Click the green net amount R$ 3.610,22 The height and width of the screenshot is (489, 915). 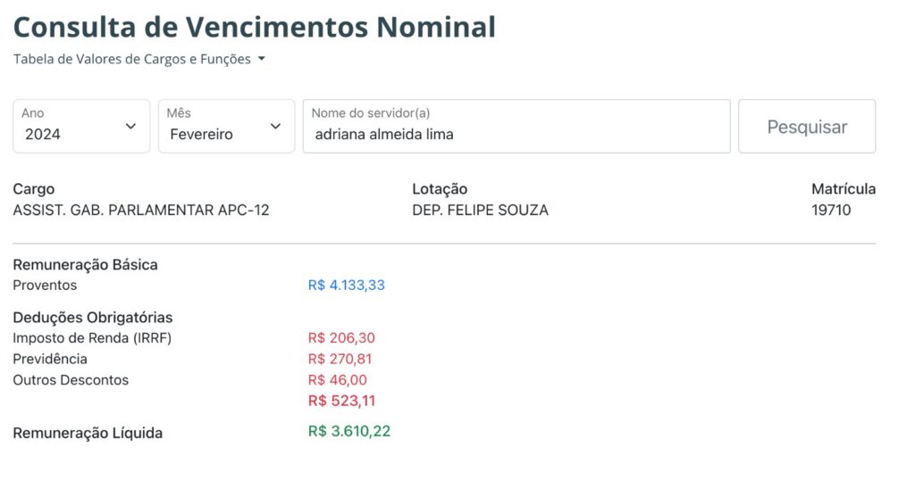click(x=348, y=431)
